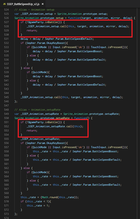Click 'if (QuickMode){' on line 539
Image resolution: width=140 pixels, height=219 pixels.
38,72
